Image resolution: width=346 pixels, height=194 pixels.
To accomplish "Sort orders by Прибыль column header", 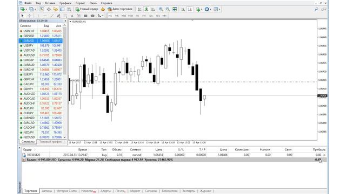I will 319,150.
